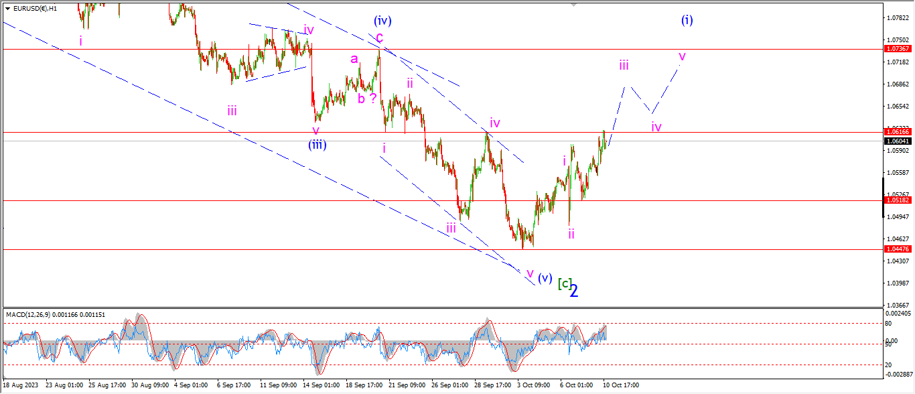Click the 80 level on MACD scale

(889, 324)
